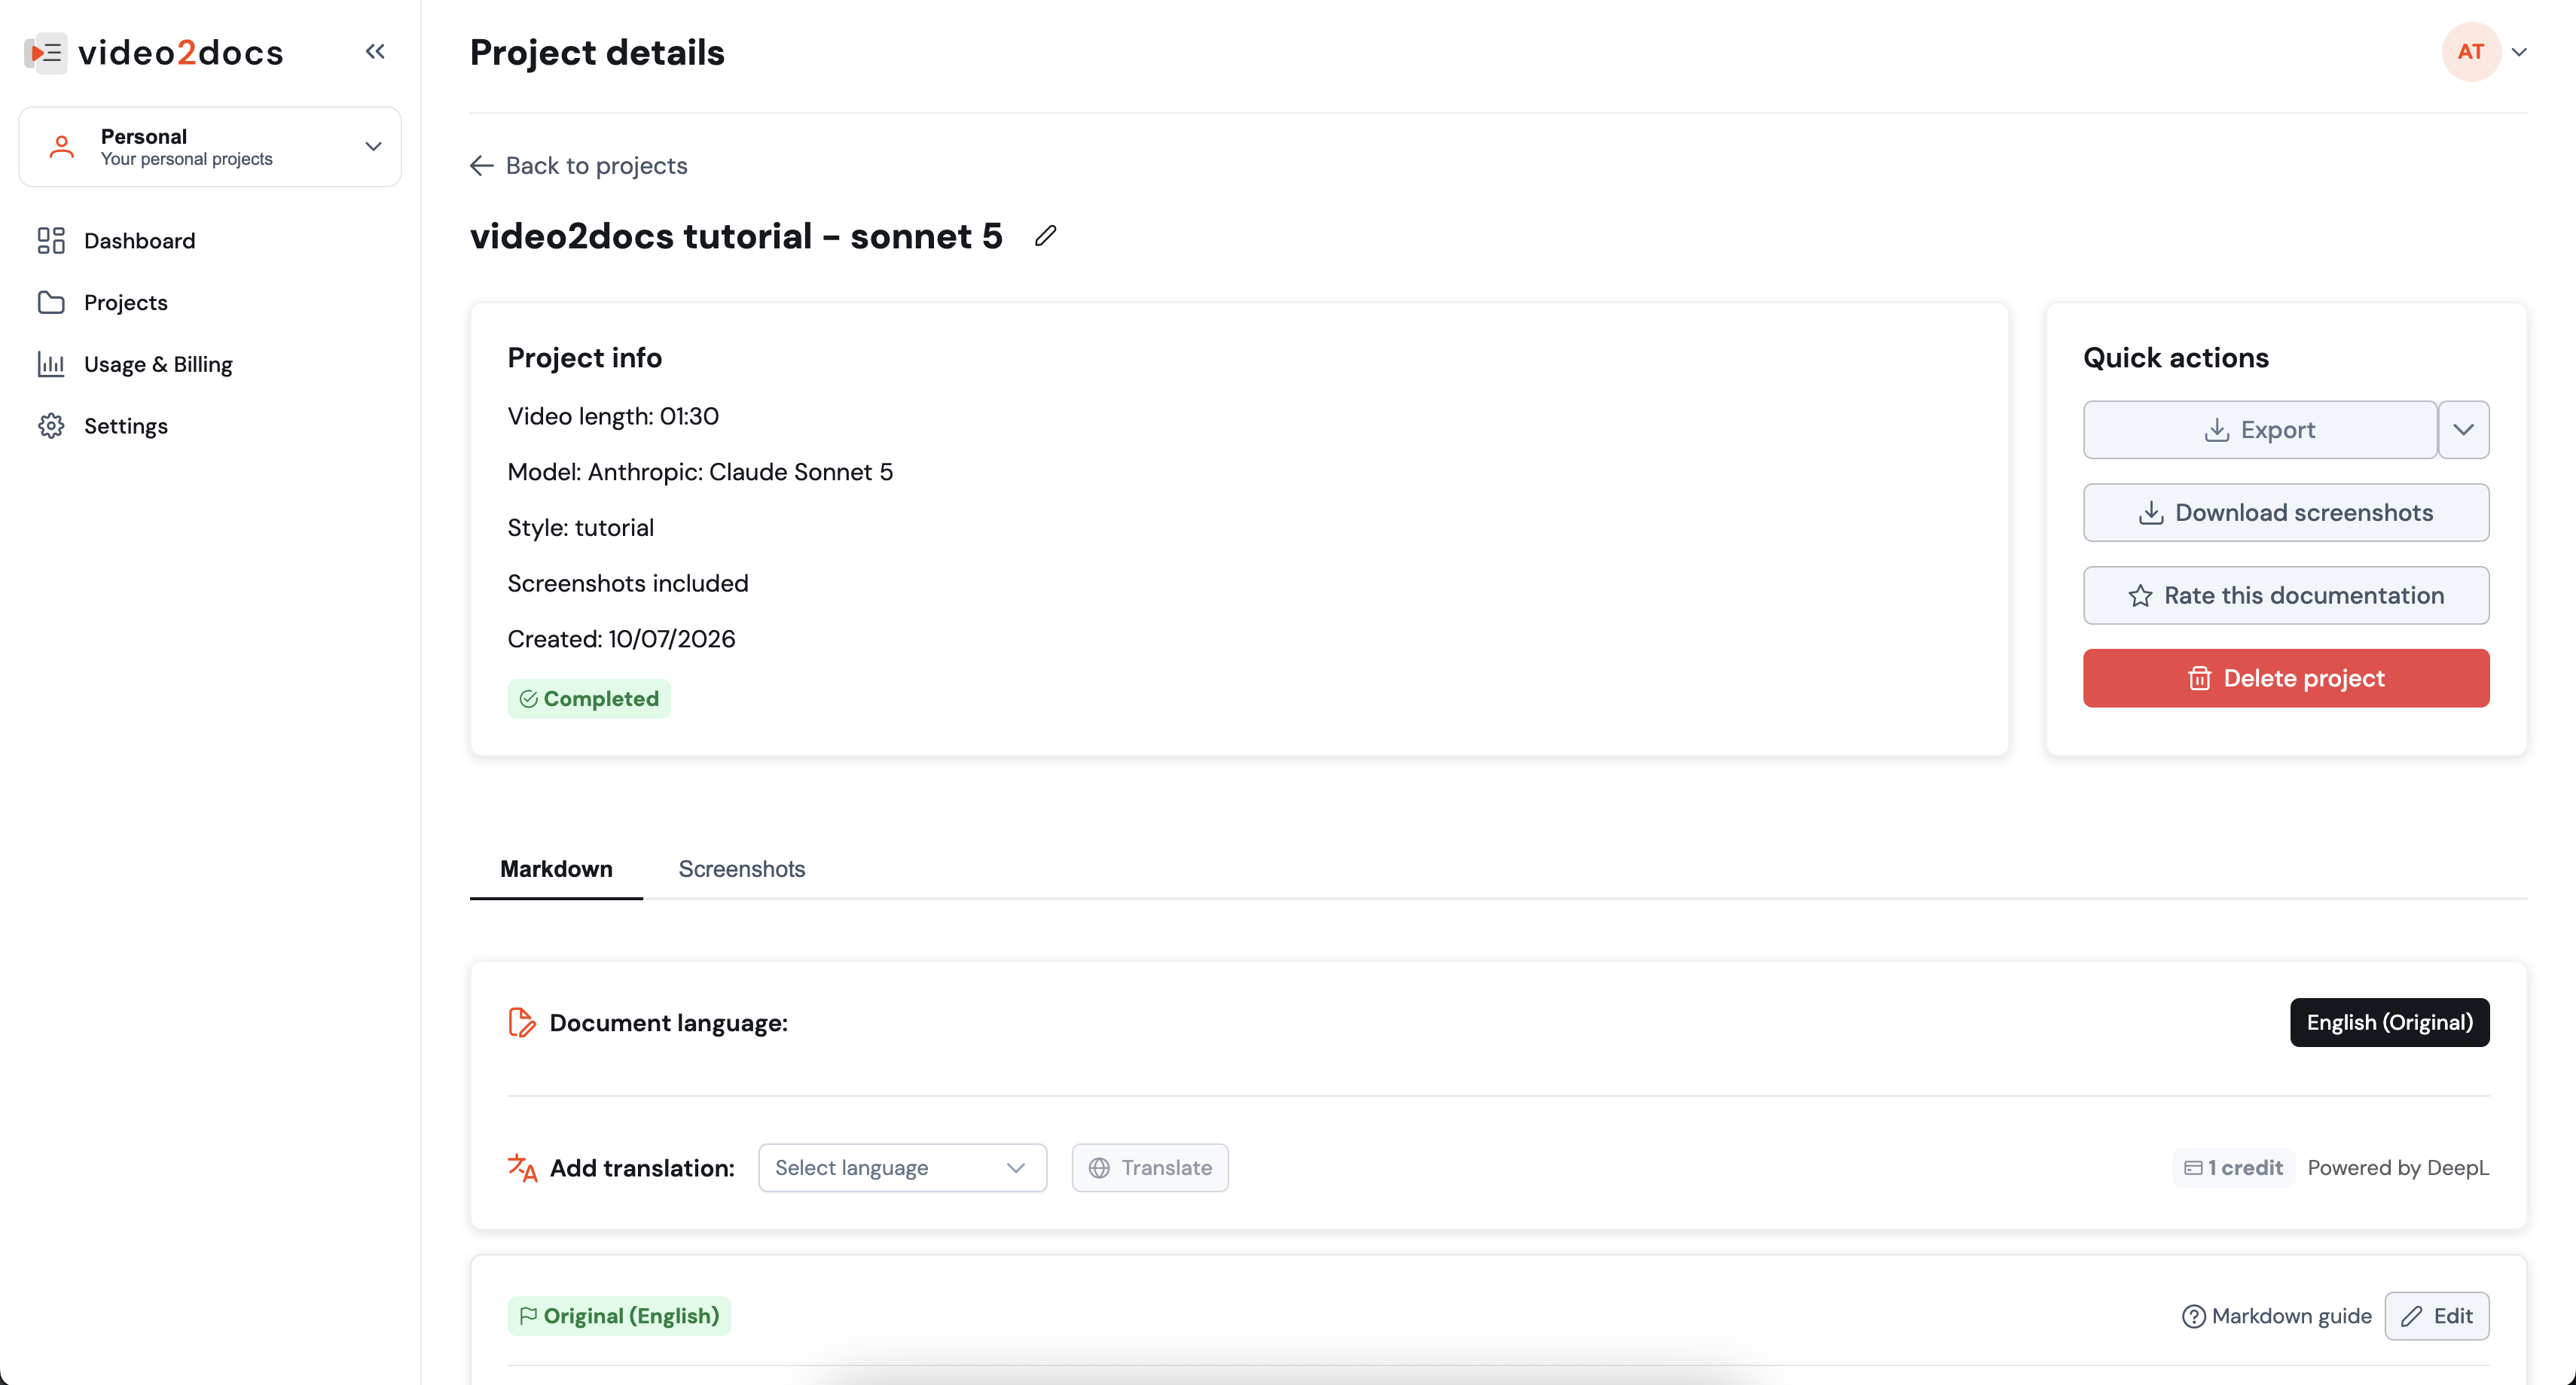This screenshot has height=1385, width=2576.
Task: Click the flag icon on Original badge
Action: (x=528, y=1316)
